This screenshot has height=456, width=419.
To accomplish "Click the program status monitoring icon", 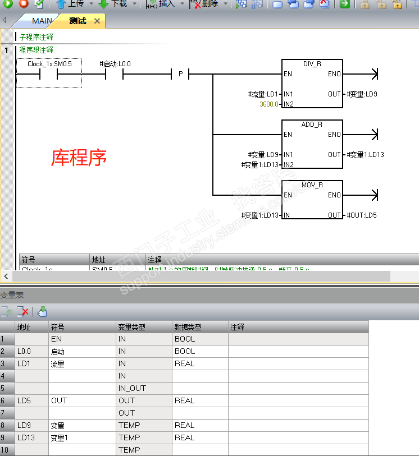I will [x=242, y=3].
